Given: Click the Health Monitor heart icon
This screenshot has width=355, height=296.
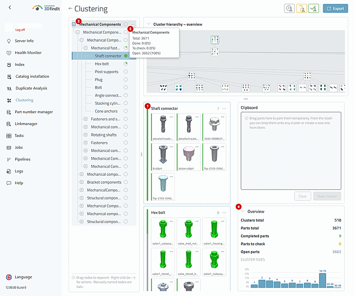Looking at the screenshot, I should pyautogui.click(x=9, y=53).
